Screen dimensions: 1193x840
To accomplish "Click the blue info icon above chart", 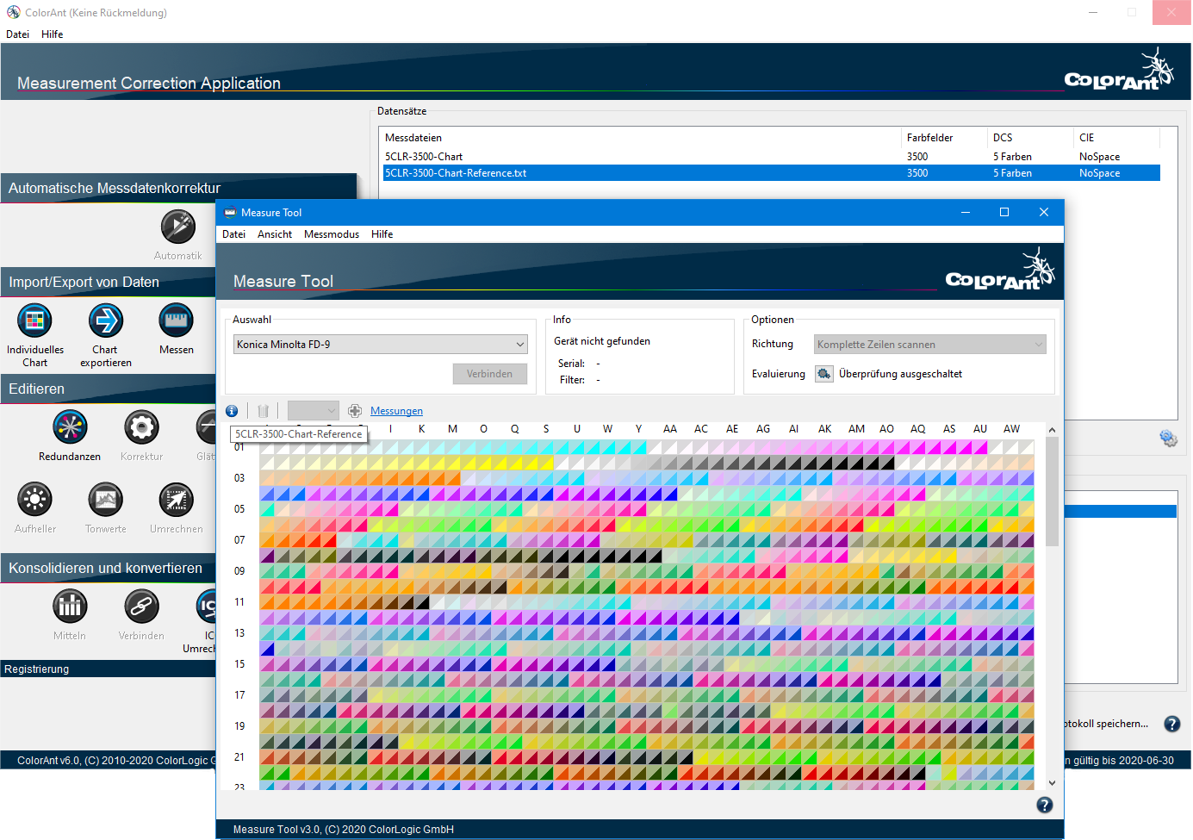I will point(232,411).
